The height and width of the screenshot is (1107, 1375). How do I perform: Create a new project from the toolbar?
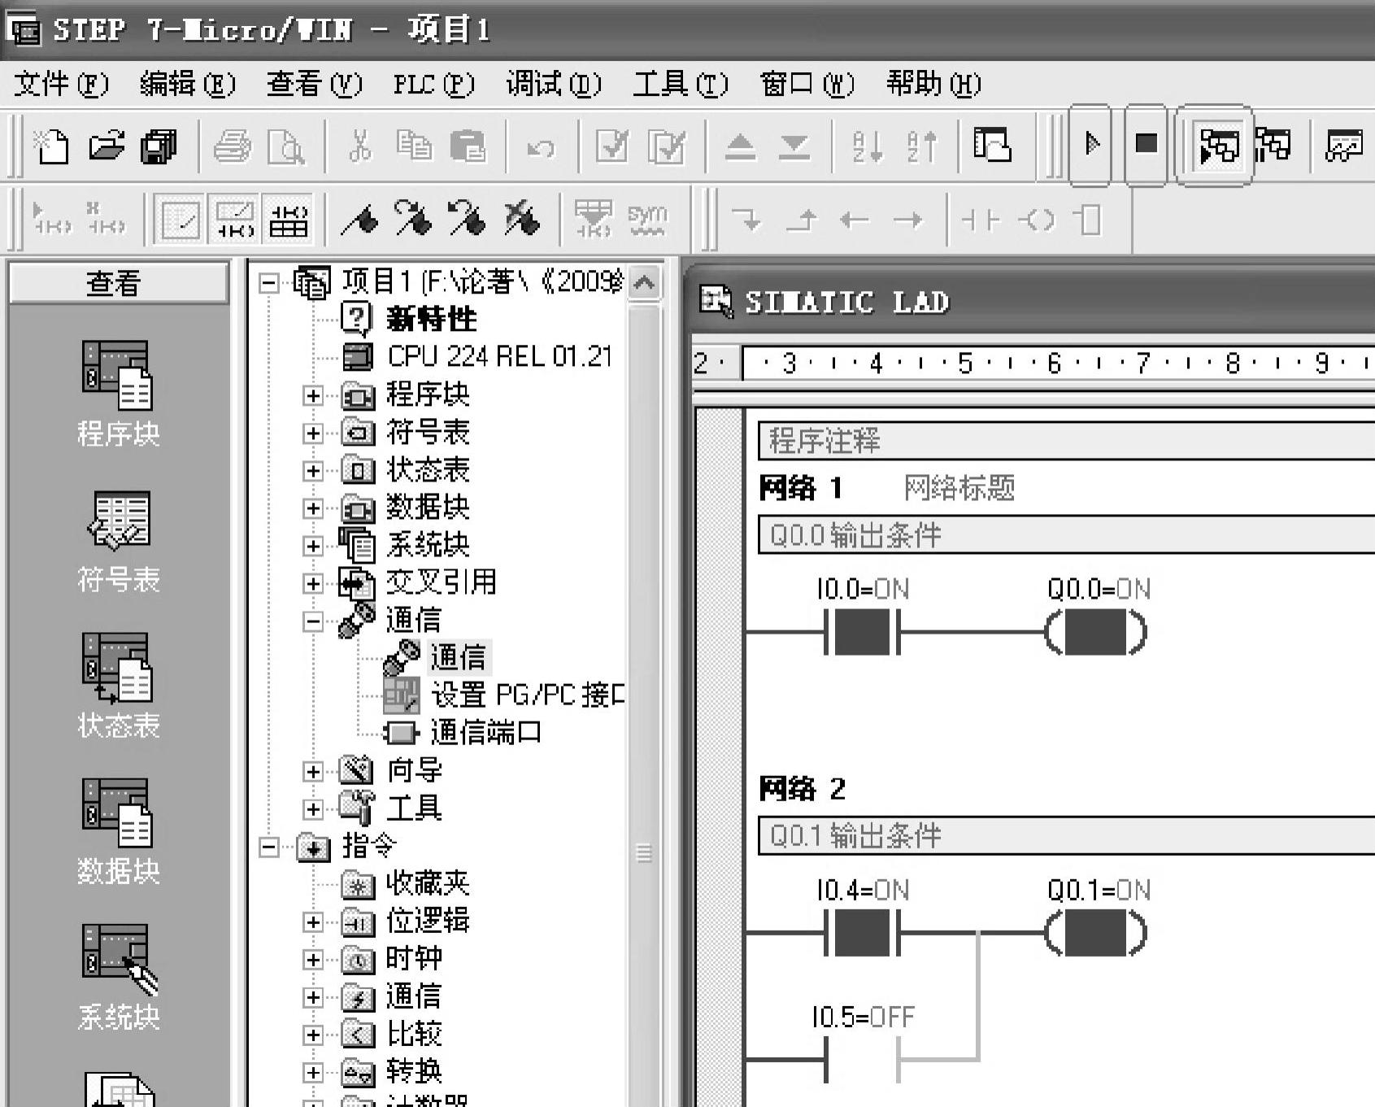click(51, 147)
